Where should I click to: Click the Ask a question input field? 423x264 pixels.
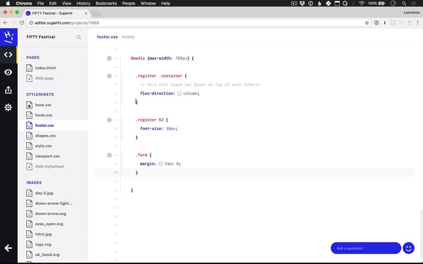[365, 248]
